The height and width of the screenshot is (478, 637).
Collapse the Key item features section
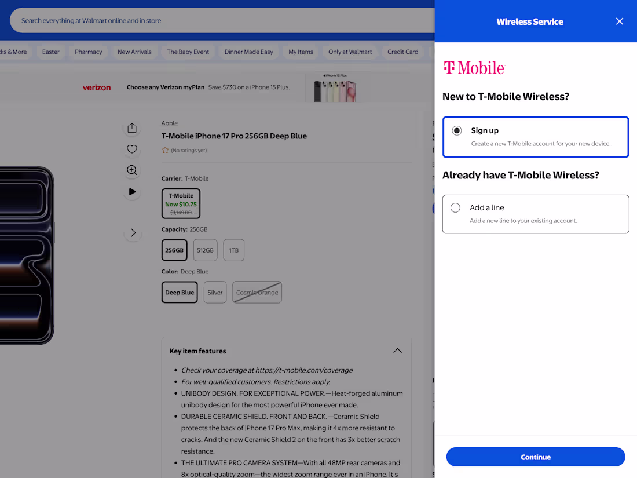click(x=397, y=351)
